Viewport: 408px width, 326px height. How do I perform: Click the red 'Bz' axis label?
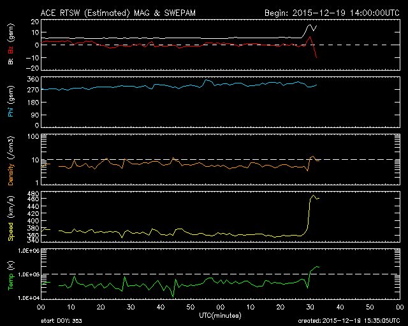click(x=11, y=50)
